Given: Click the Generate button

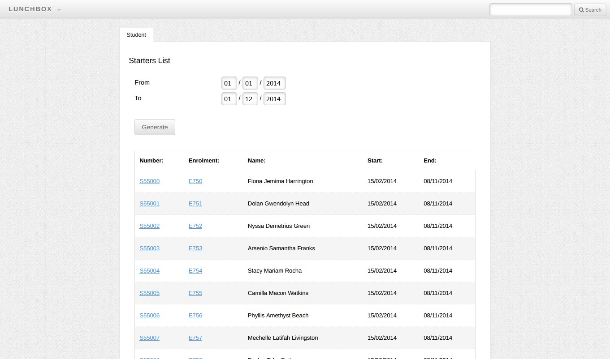Looking at the screenshot, I should pyautogui.click(x=155, y=127).
